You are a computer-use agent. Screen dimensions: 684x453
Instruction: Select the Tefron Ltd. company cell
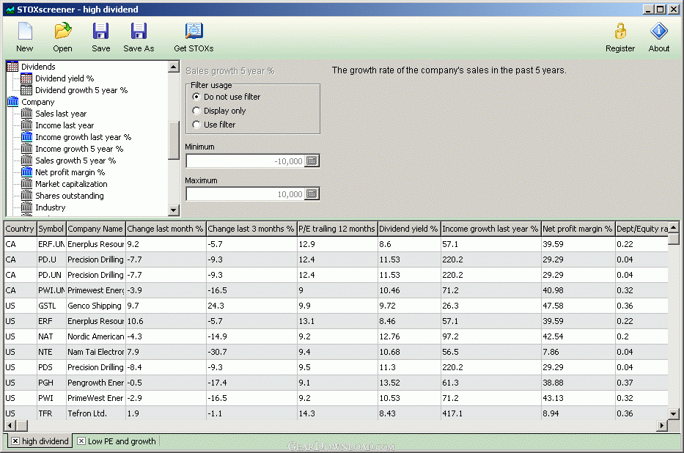pyautogui.click(x=95, y=413)
